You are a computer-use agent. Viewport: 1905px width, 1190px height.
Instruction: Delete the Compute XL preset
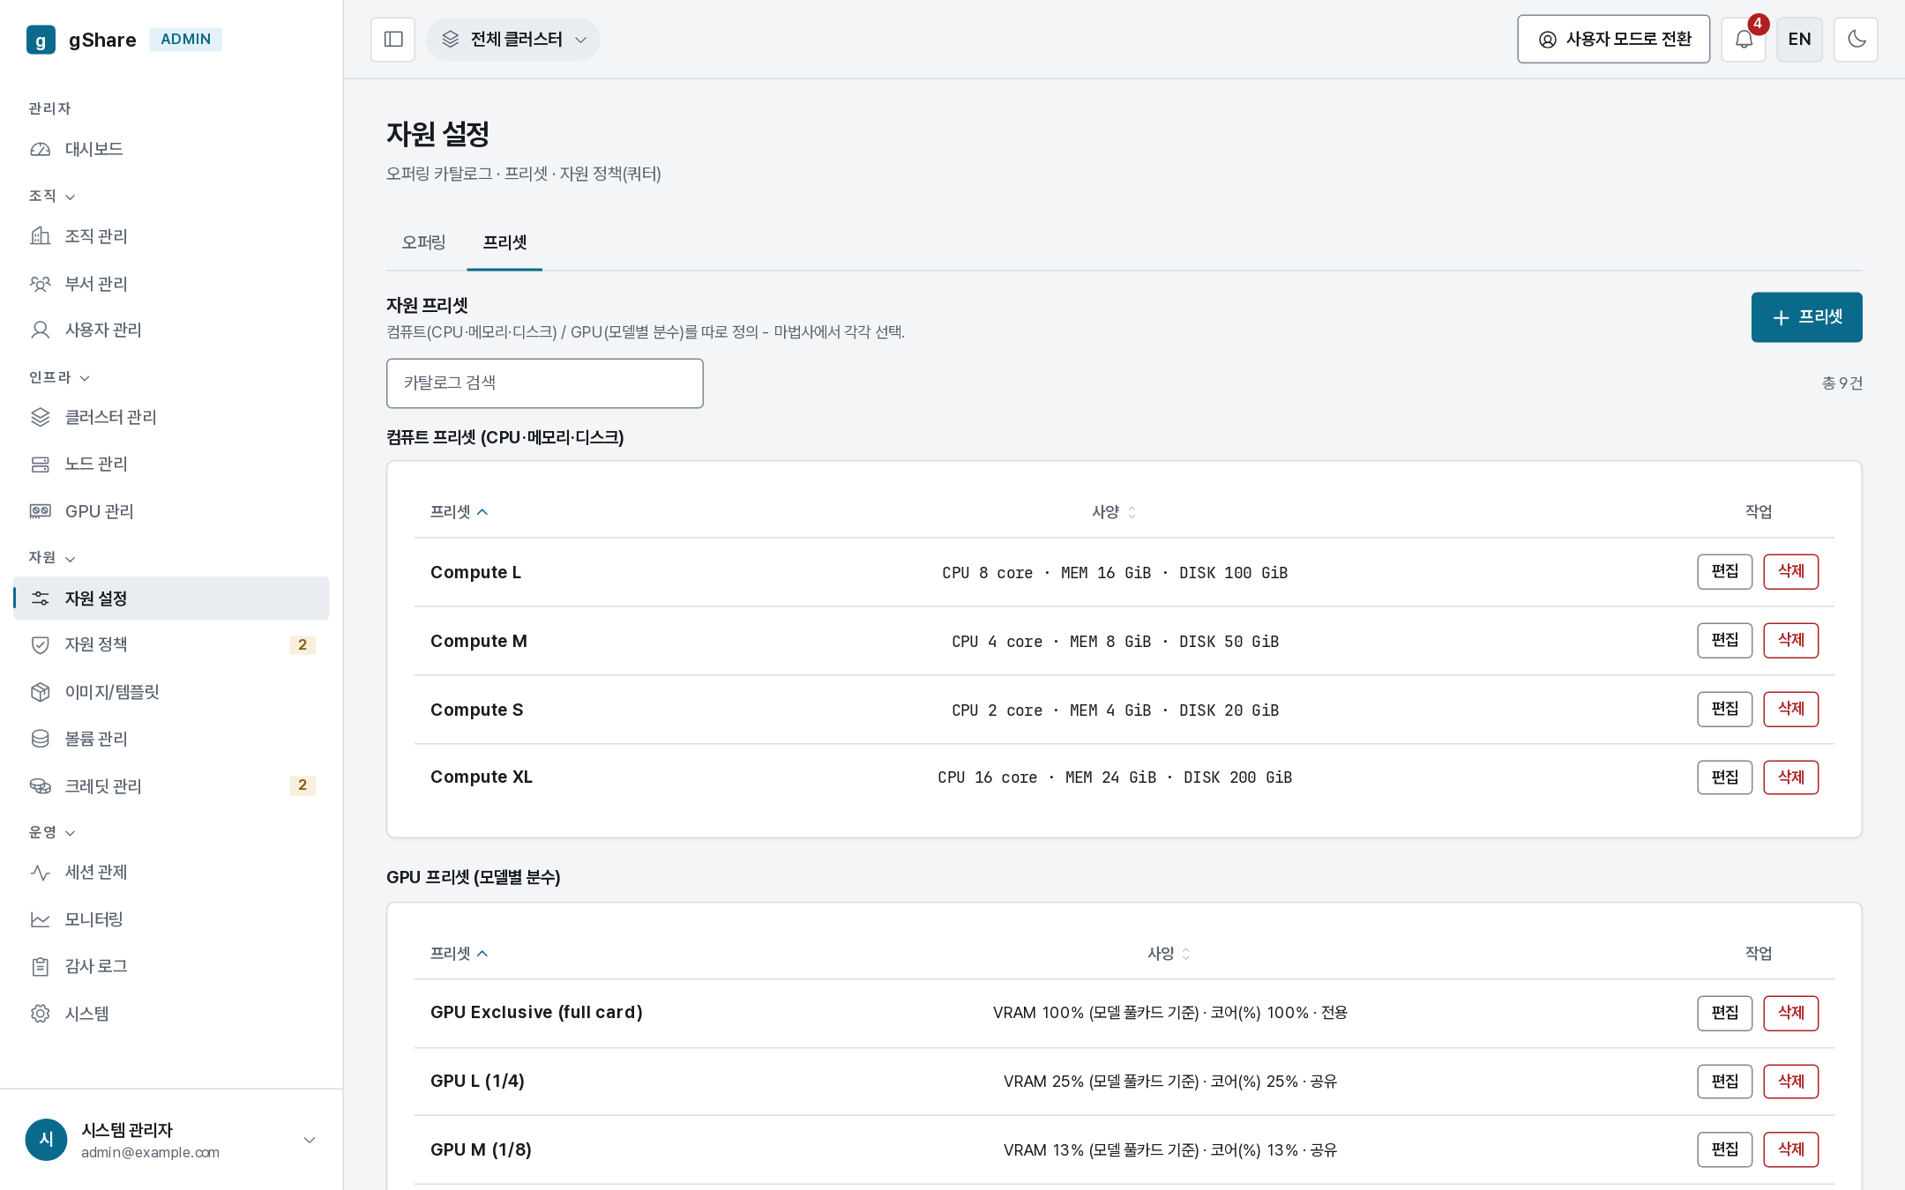click(1790, 777)
